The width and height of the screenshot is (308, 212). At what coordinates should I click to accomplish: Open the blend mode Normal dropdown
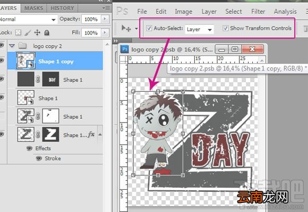(28, 20)
